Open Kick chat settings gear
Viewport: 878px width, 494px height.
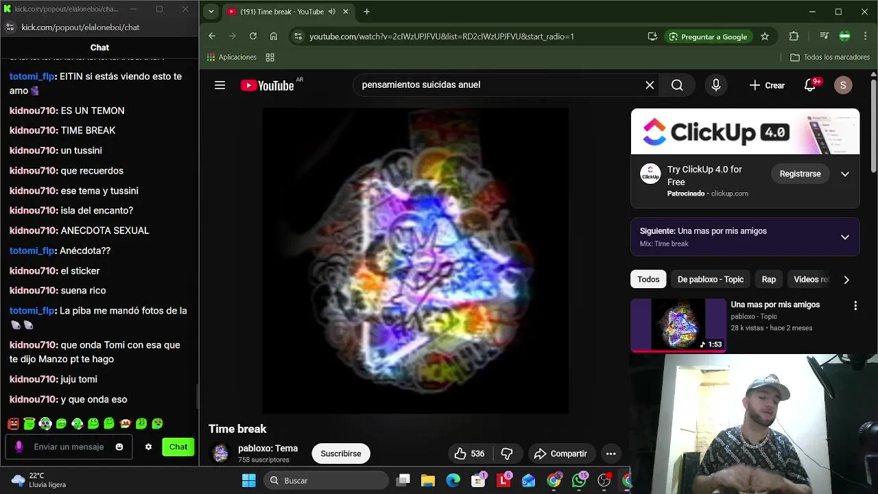coord(148,447)
